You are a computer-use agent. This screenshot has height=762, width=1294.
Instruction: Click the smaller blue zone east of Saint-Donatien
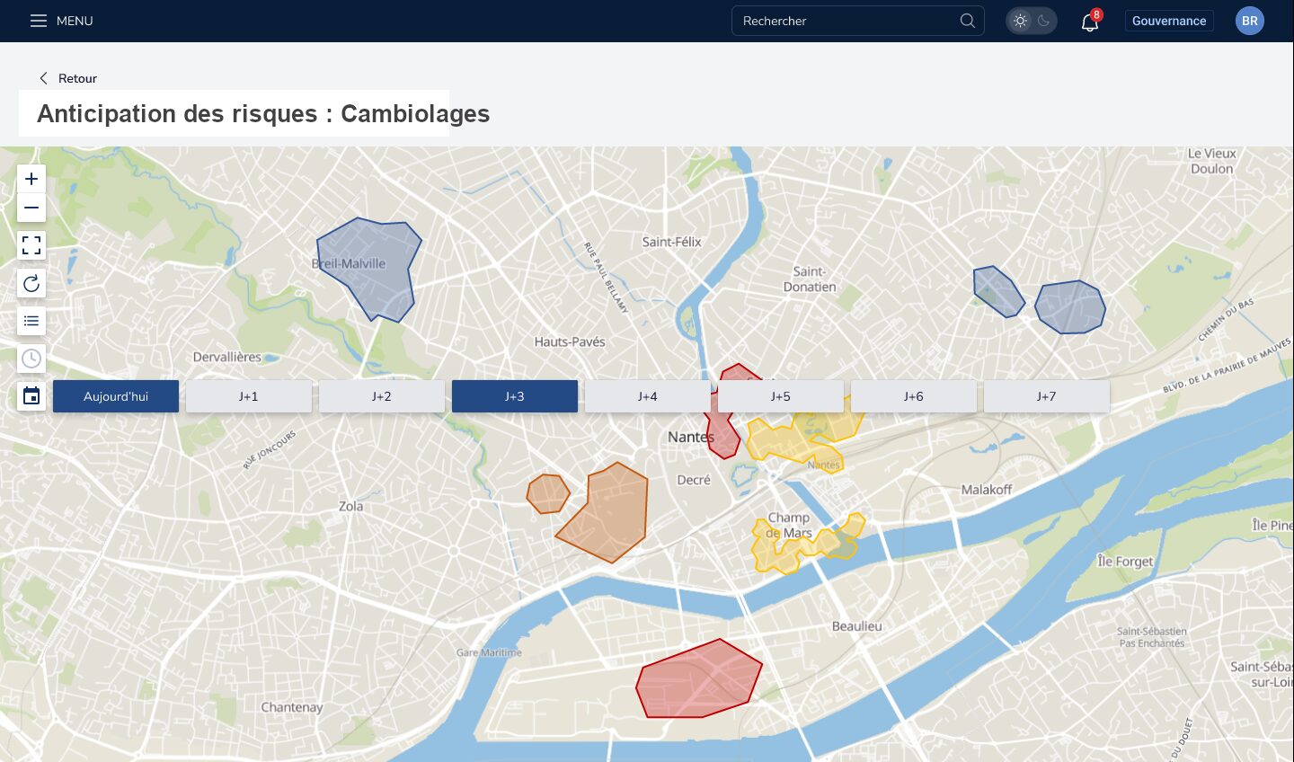[x=997, y=291]
